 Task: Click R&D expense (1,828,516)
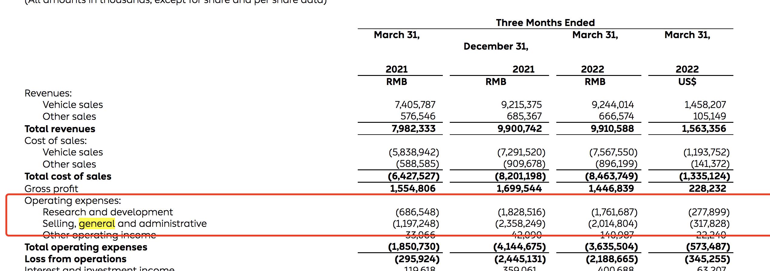(522, 212)
